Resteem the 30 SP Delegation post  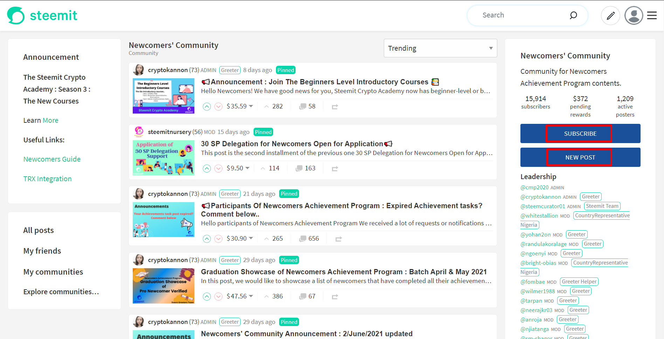[335, 169]
